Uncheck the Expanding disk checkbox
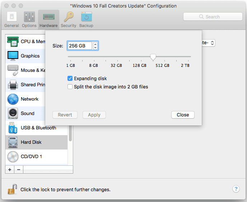The image size is (247, 202). point(70,78)
